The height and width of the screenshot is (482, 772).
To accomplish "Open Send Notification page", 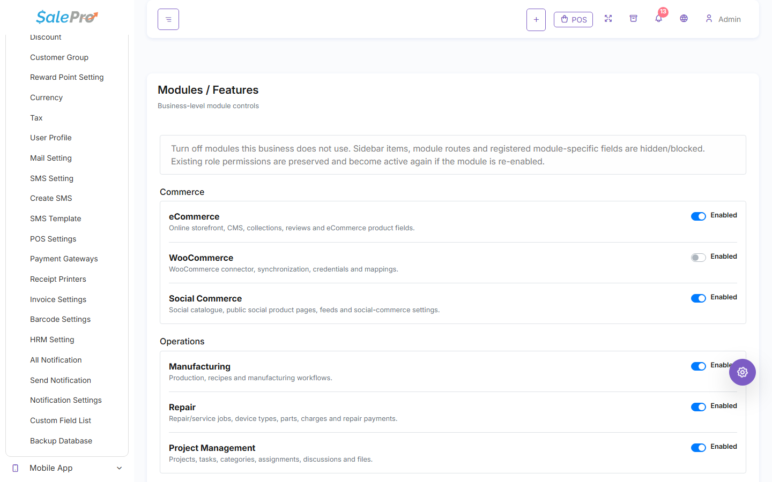I will point(61,380).
